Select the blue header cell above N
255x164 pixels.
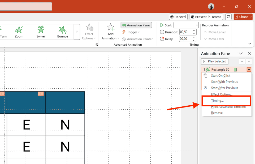(65, 102)
